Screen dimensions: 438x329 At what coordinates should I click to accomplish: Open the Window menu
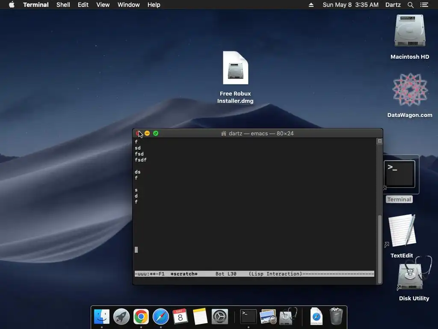[x=128, y=5]
